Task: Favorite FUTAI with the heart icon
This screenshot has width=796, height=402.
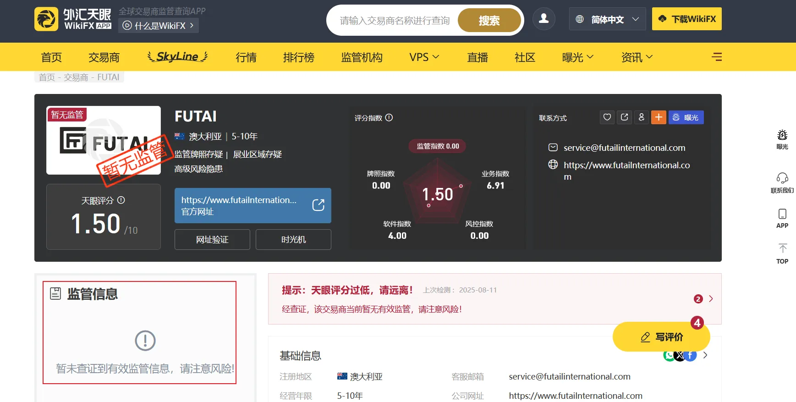Action: (x=607, y=117)
